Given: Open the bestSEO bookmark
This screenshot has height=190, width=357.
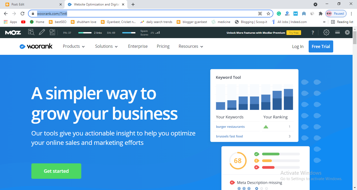Looking at the screenshot, I should coord(58,22).
